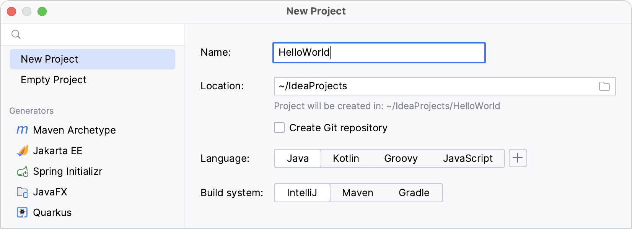Click the New Project window title
Screen dimensions: 632x229
[x=316, y=11]
